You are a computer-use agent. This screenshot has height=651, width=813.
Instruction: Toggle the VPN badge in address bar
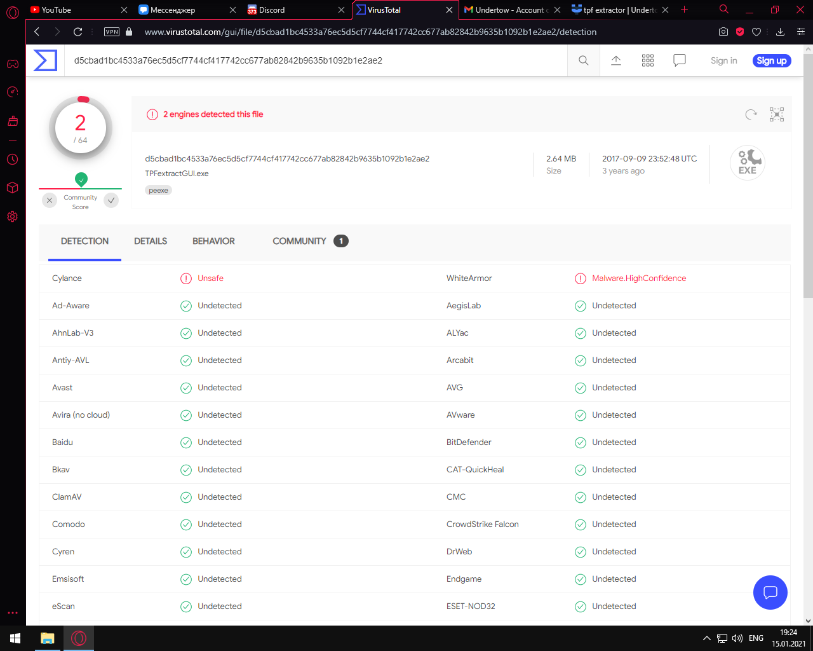pos(112,32)
